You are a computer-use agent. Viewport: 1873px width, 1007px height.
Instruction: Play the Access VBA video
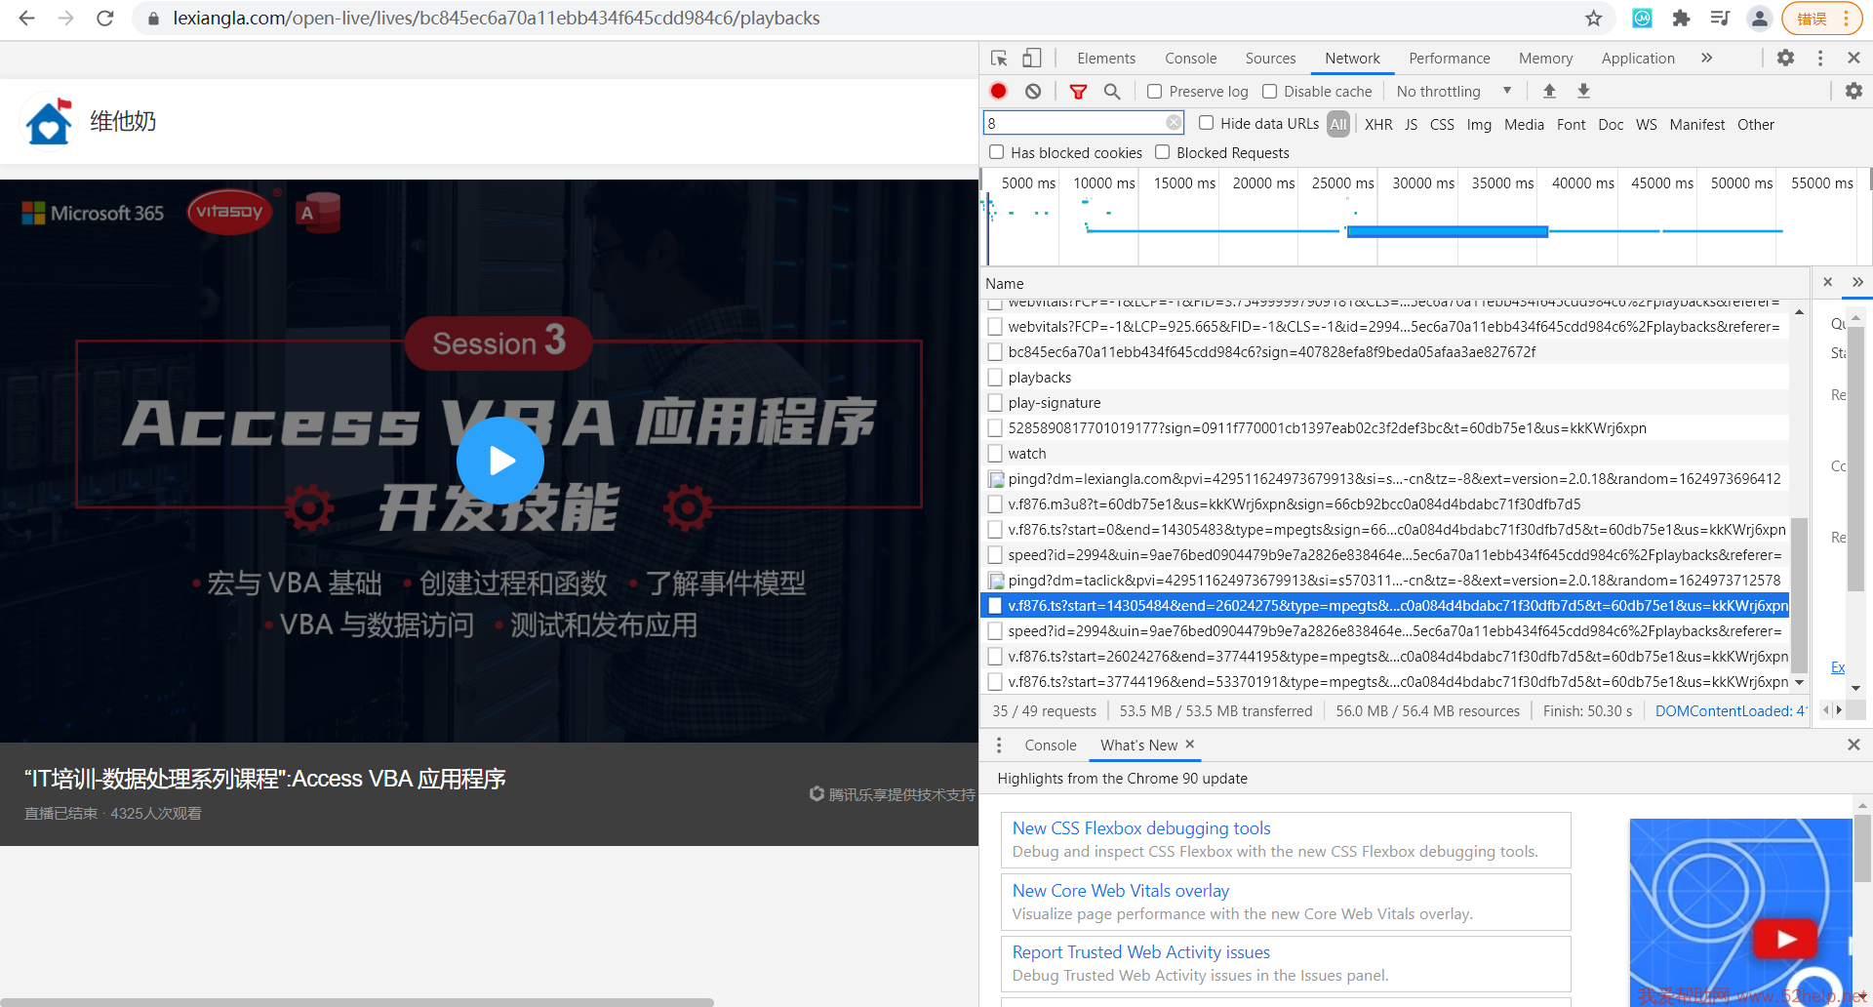click(499, 461)
